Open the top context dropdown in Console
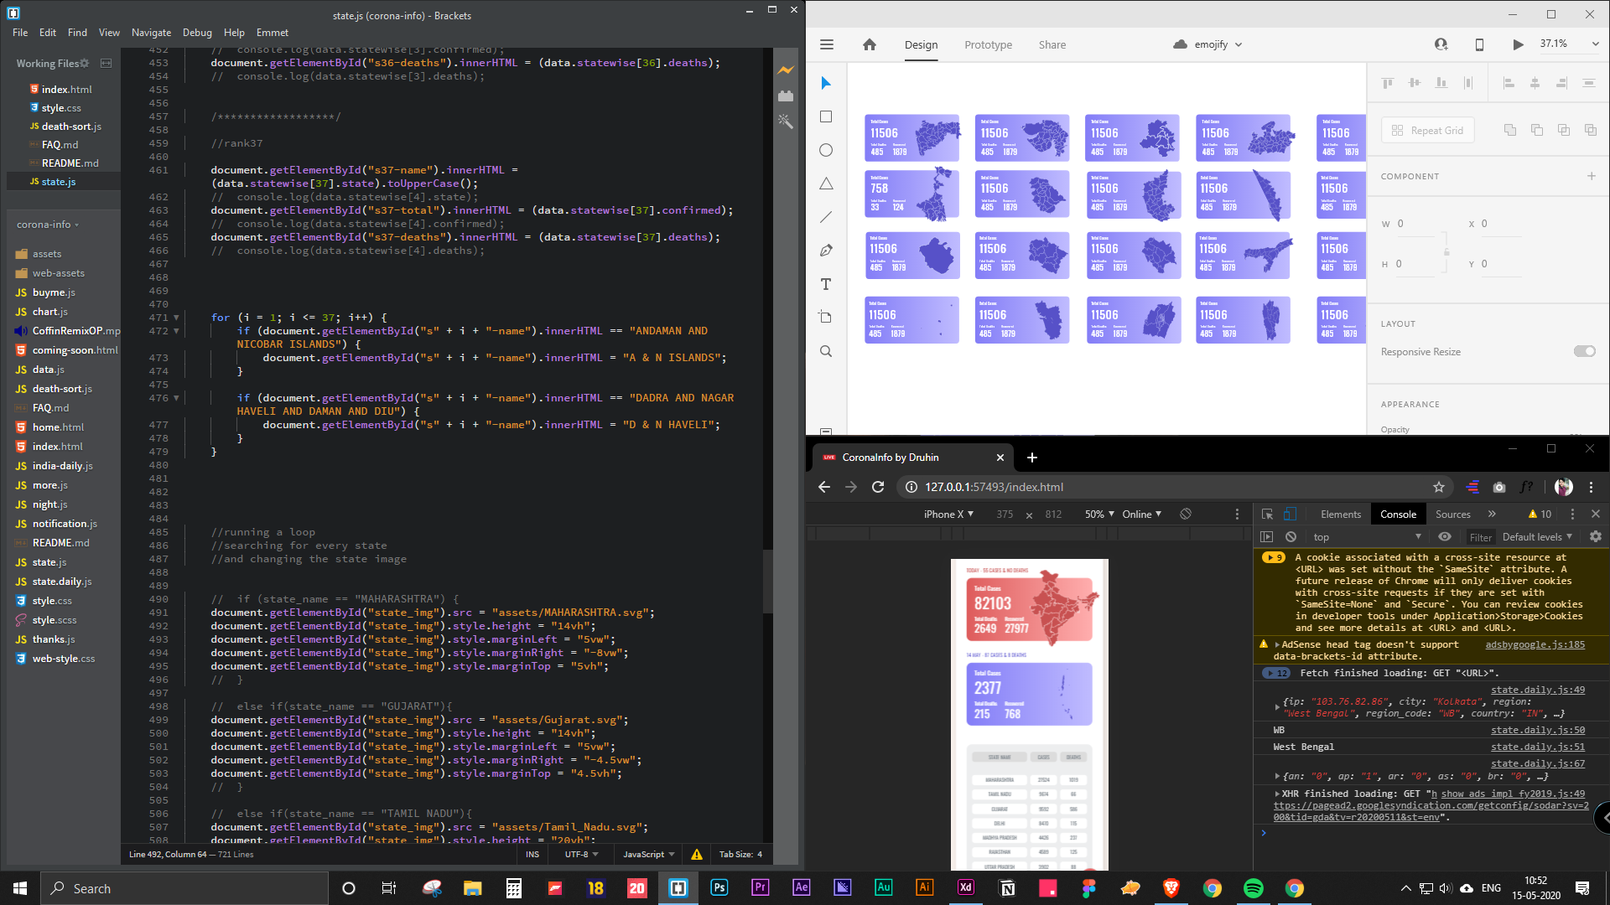The width and height of the screenshot is (1610, 905). [x=1367, y=537]
